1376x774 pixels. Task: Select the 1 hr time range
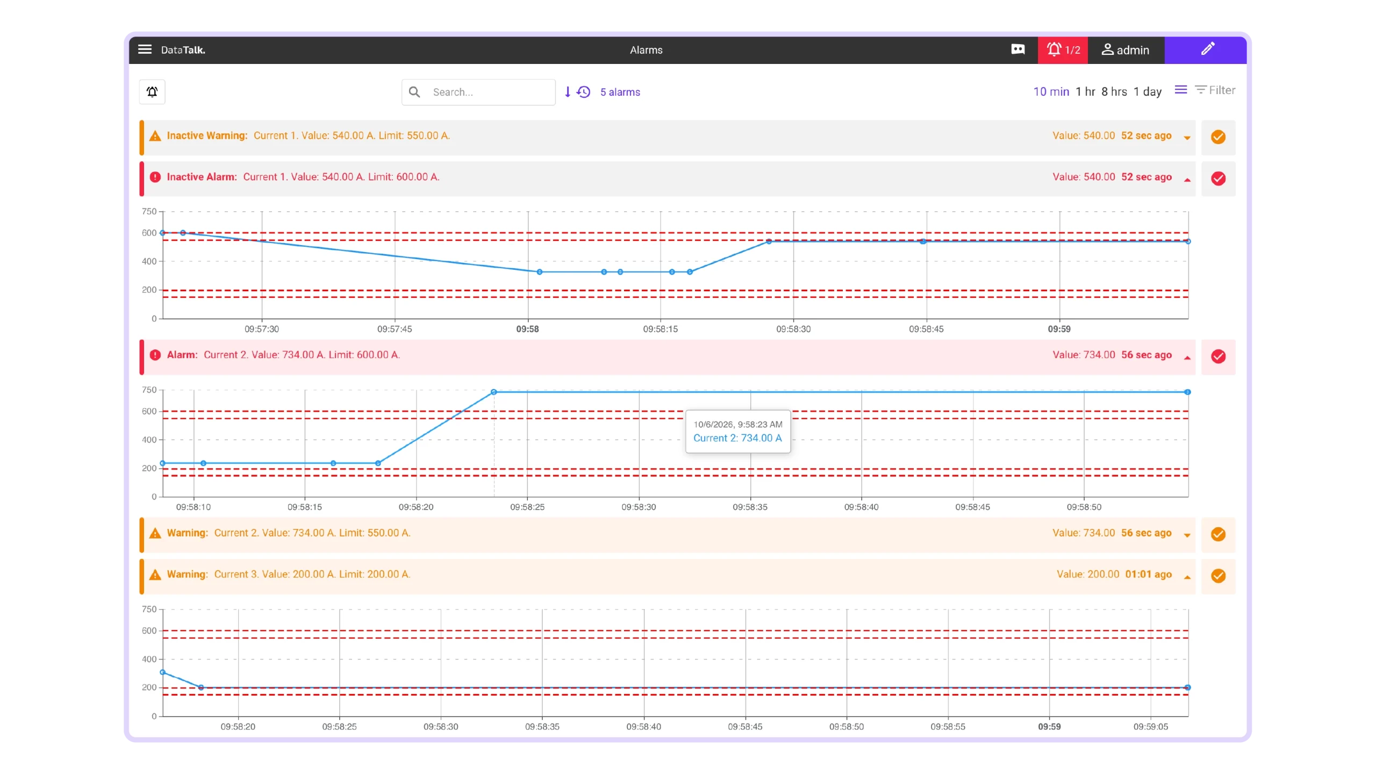pos(1085,91)
